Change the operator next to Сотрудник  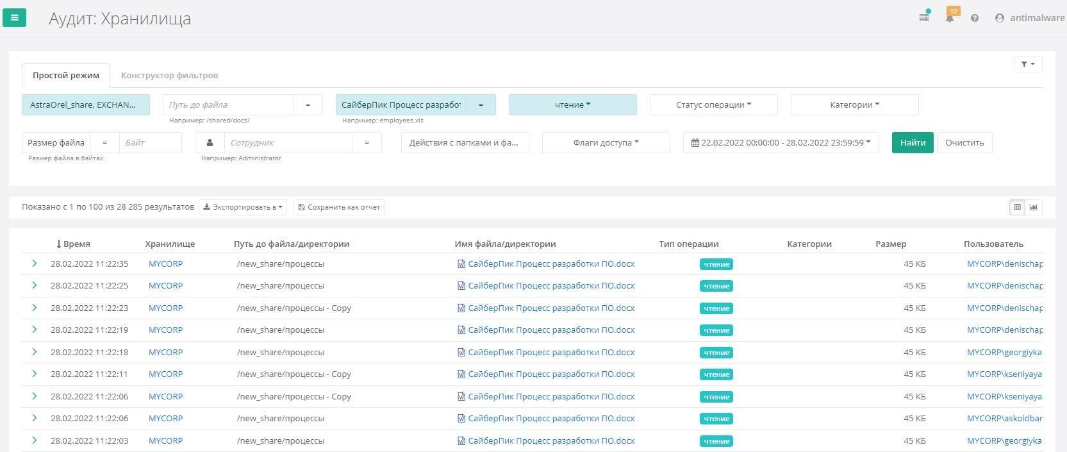[x=367, y=142]
